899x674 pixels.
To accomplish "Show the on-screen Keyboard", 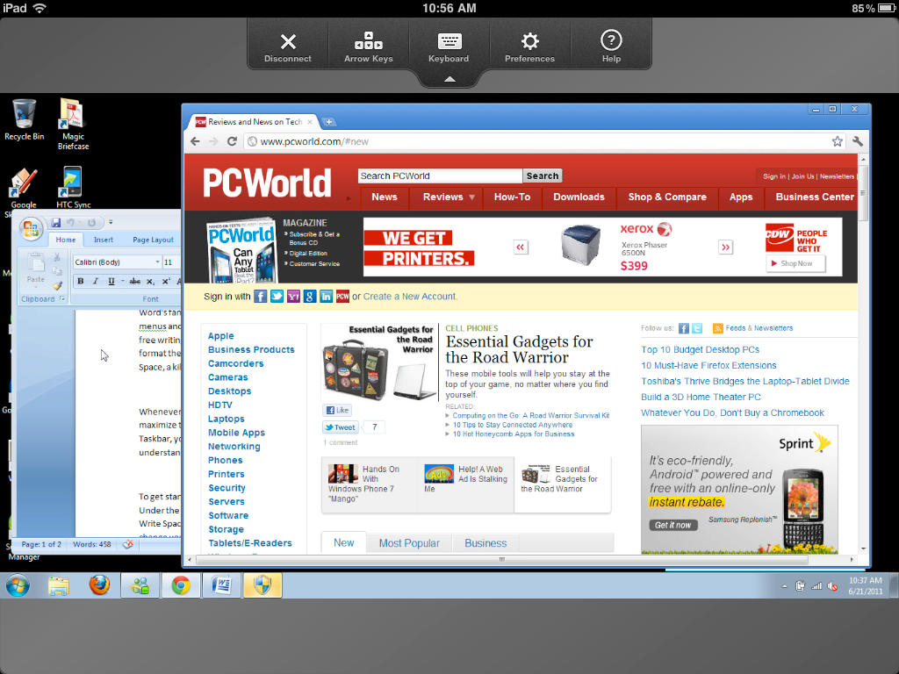I will 449,47.
